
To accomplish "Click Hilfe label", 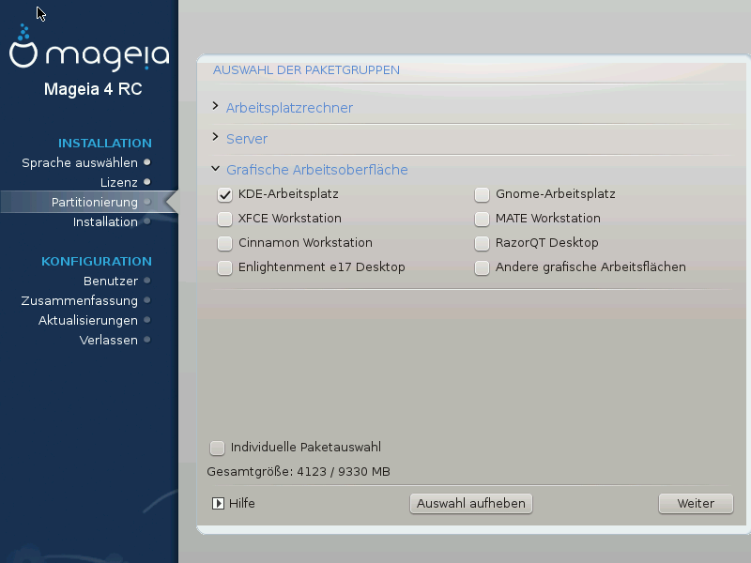I will (242, 503).
